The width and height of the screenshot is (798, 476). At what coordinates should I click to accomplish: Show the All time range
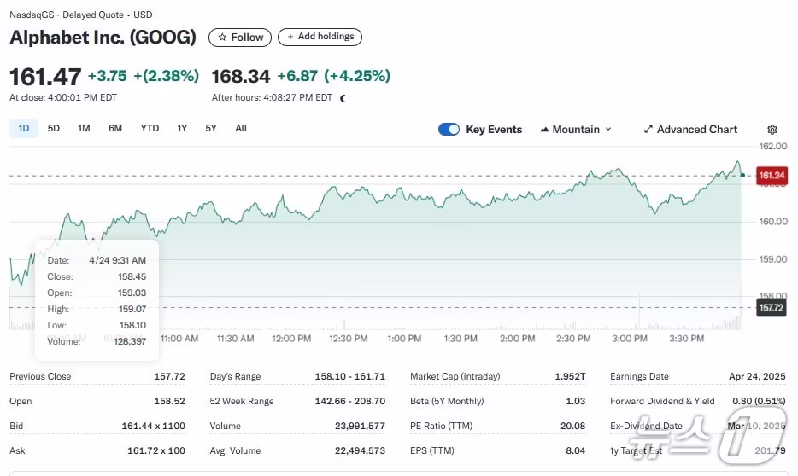pyautogui.click(x=241, y=129)
